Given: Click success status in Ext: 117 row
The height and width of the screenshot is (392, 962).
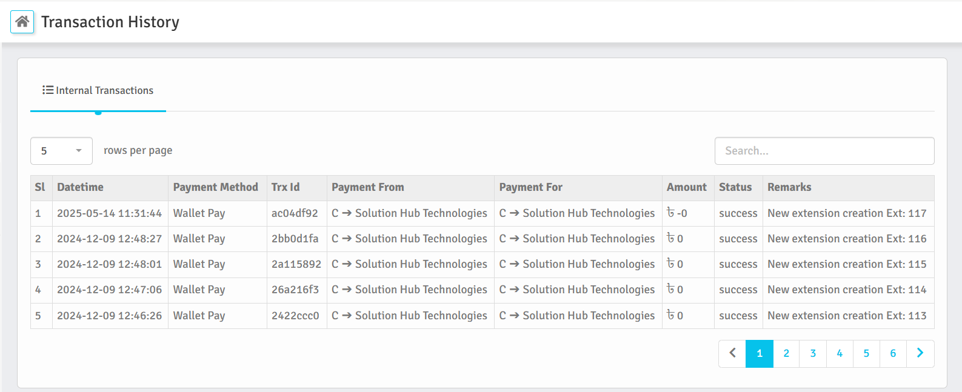Looking at the screenshot, I should pos(738,213).
